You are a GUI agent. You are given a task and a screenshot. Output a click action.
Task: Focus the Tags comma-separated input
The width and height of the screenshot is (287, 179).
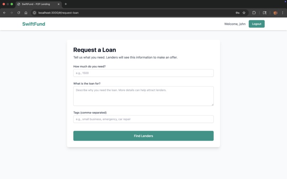[143, 119]
